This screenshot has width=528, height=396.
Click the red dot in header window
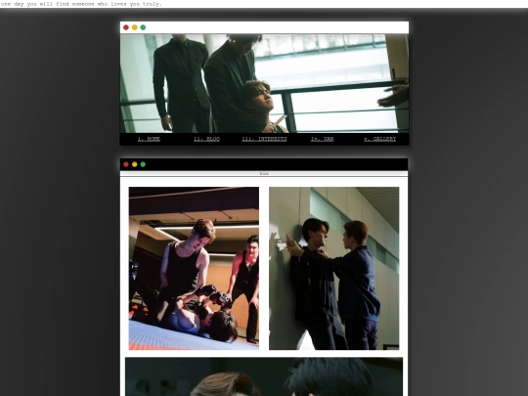(126, 27)
